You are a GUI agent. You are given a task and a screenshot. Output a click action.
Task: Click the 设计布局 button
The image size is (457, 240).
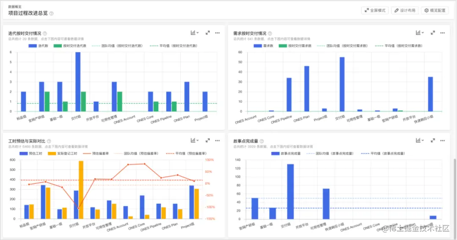pyautogui.click(x=405, y=11)
